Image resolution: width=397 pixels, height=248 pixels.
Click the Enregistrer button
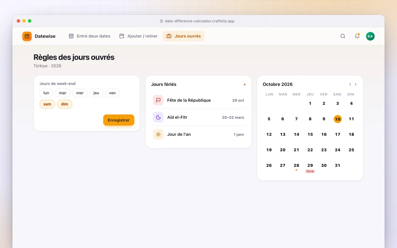(x=119, y=120)
